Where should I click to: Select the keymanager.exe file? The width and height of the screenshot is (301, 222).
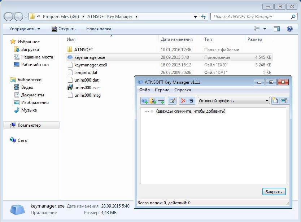(90, 57)
